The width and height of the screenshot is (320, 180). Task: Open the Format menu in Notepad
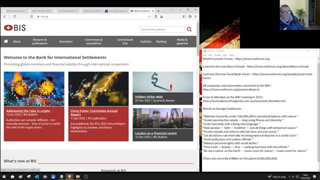pyautogui.click(x=217, y=55)
